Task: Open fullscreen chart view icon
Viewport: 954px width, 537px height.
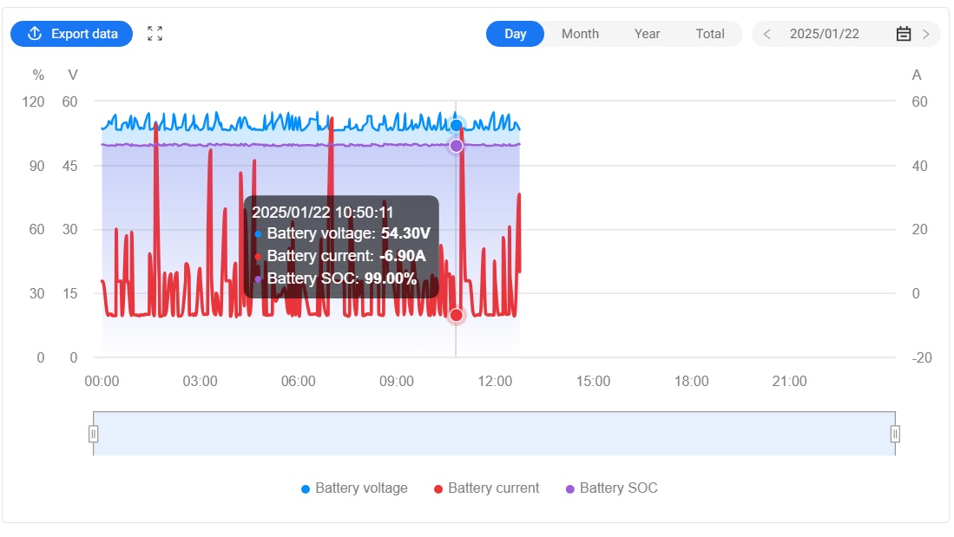Action: coord(155,34)
